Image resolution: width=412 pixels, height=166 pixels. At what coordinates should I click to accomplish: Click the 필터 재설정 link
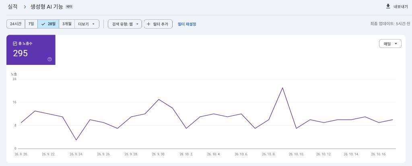click(x=187, y=24)
